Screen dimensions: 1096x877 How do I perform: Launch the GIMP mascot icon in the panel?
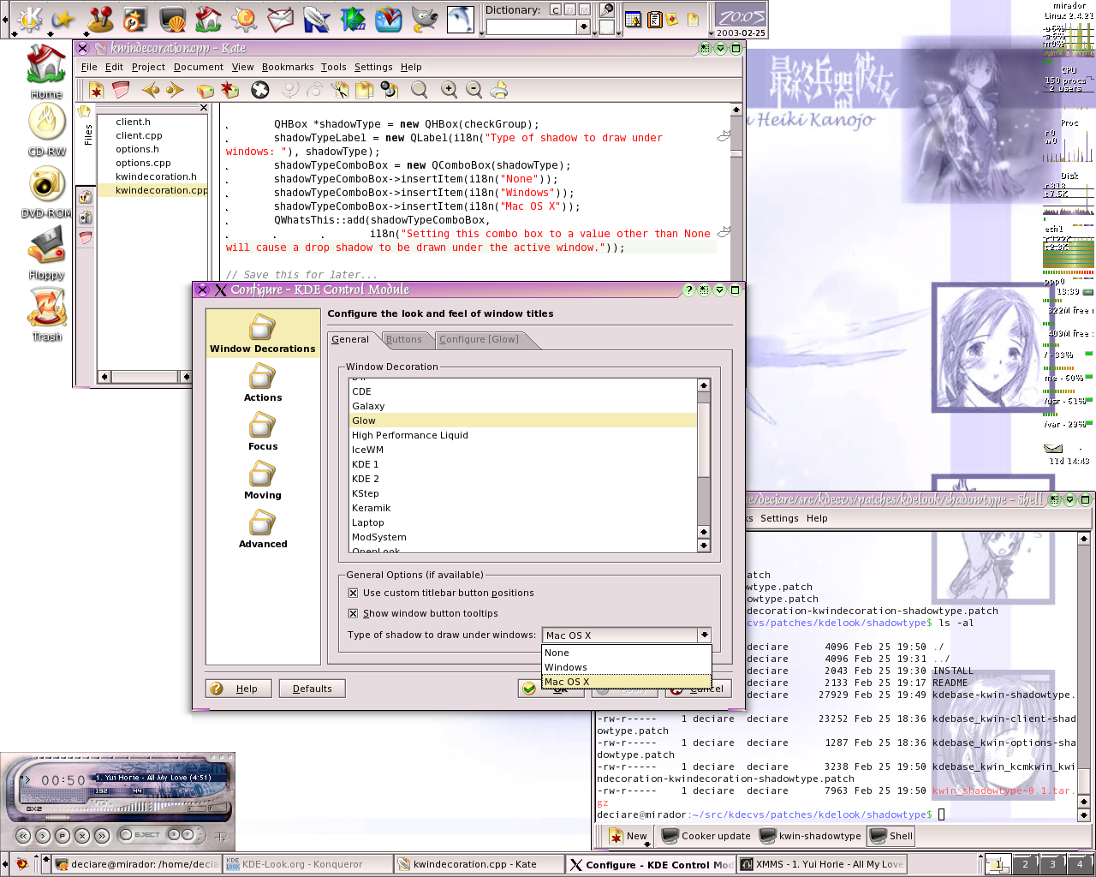(424, 19)
